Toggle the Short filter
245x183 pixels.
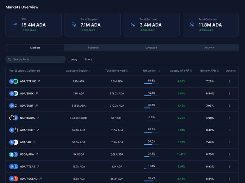(88, 59)
